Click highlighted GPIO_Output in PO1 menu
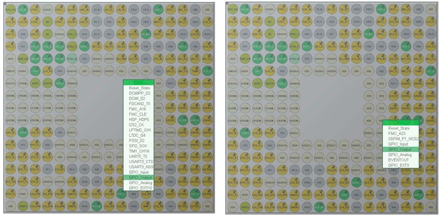This screenshot has width=440, height=215. [401, 149]
